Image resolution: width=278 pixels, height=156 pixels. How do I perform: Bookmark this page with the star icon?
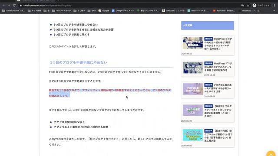click(x=248, y=6)
